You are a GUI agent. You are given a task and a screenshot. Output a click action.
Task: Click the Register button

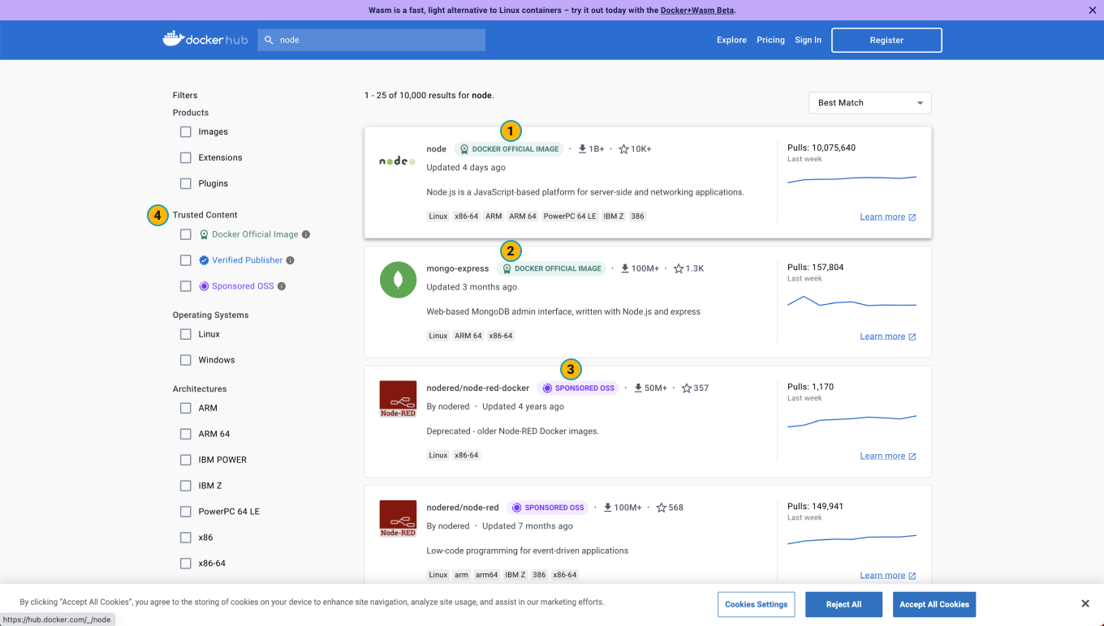tap(886, 40)
